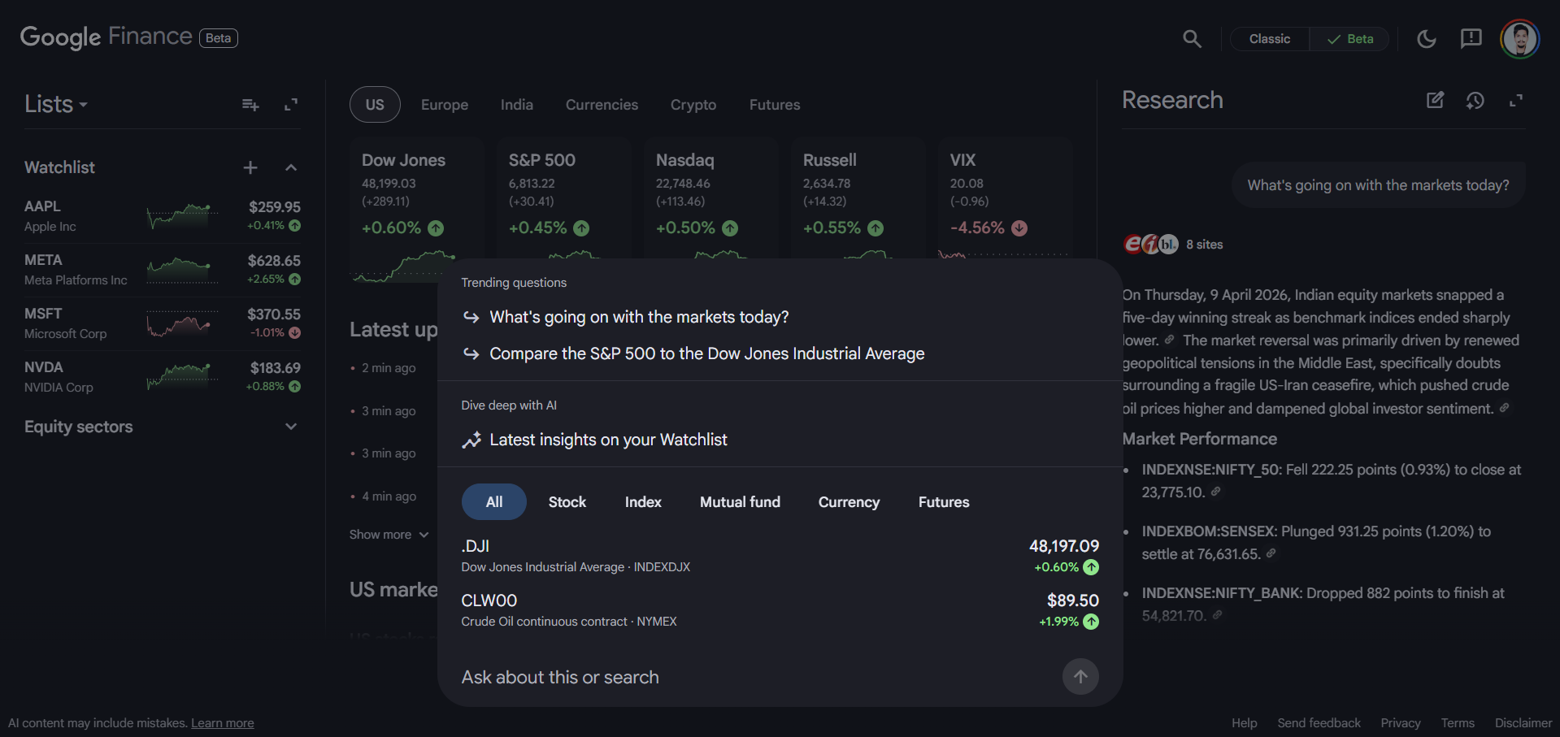Switch to Classic view
Image resolution: width=1560 pixels, height=737 pixels.
[x=1268, y=38]
